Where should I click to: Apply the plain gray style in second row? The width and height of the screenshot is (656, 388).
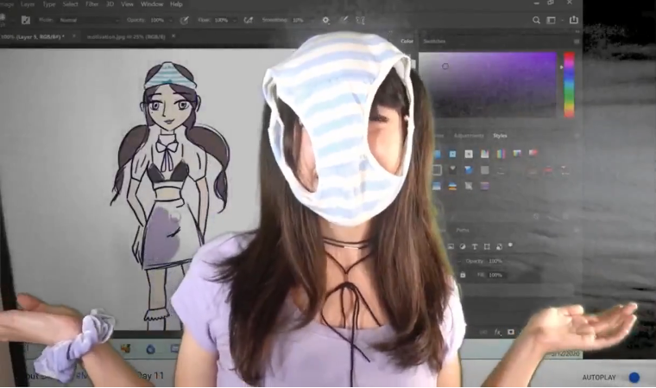484,169
